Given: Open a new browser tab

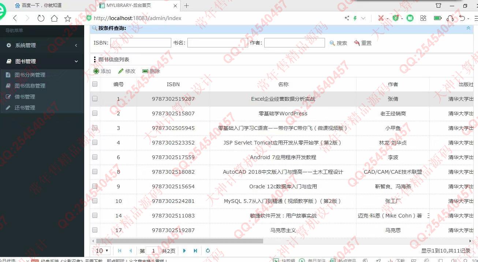Looking at the screenshot, I should [186, 5].
